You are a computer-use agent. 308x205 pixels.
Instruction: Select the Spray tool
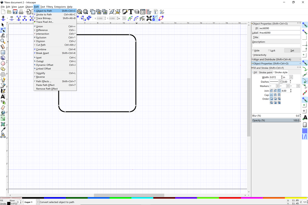coord(3,102)
